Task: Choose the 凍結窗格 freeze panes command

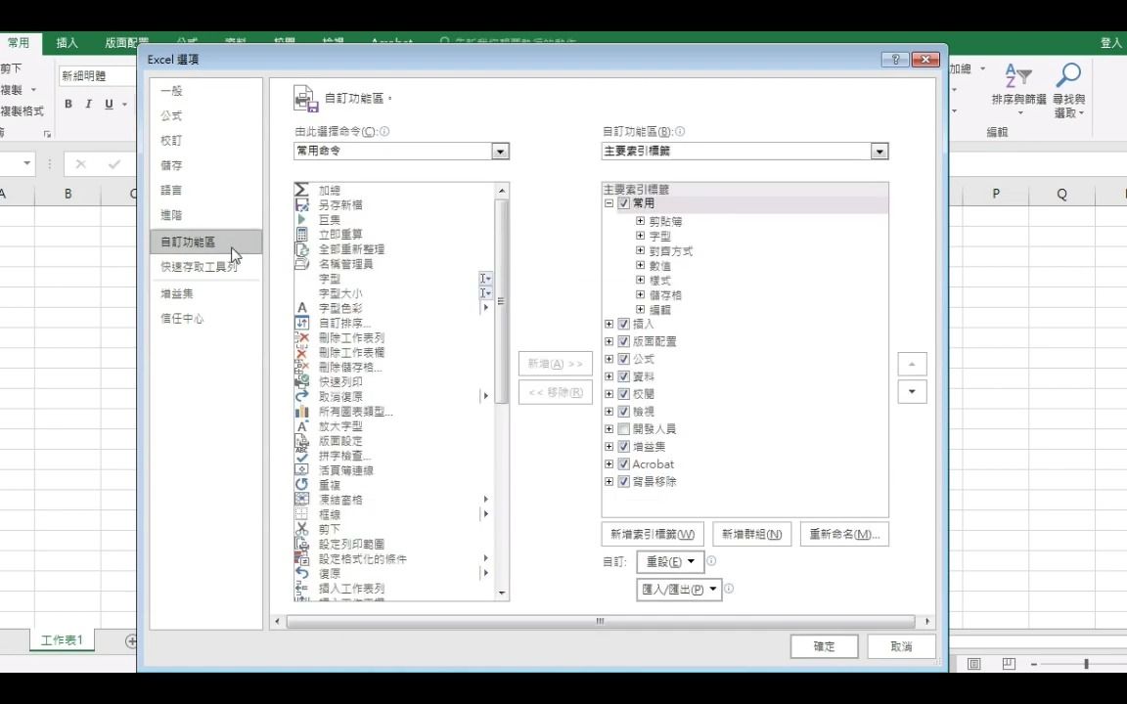Action: (x=338, y=499)
